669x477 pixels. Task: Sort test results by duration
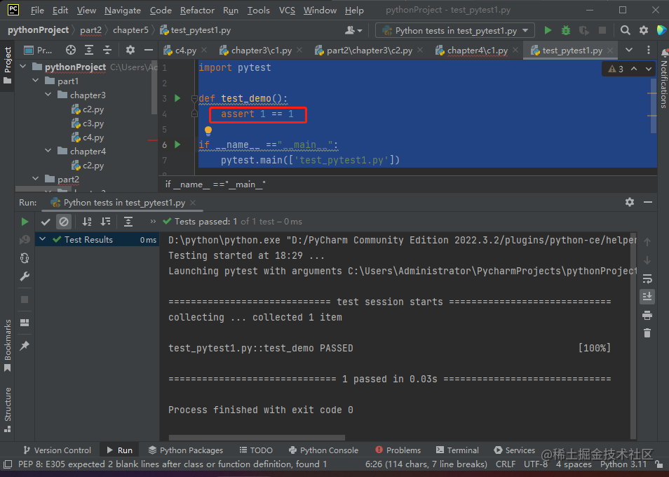[x=105, y=222]
